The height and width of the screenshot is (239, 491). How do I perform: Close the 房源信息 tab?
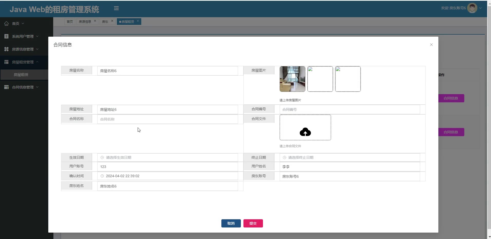click(95, 21)
